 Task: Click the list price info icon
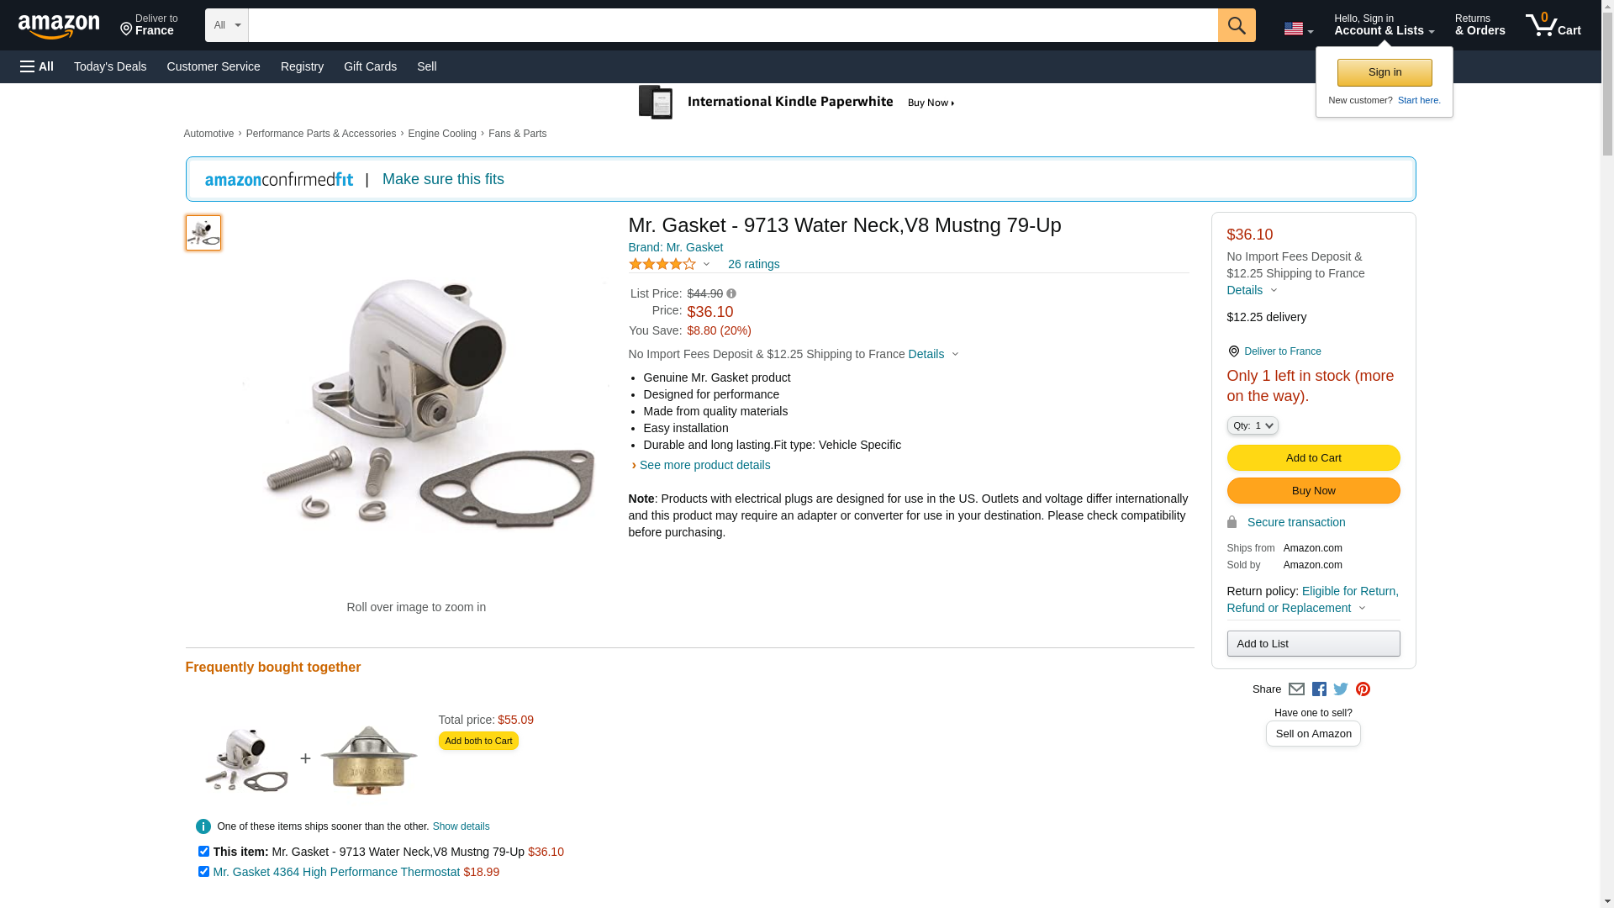coord(731,293)
